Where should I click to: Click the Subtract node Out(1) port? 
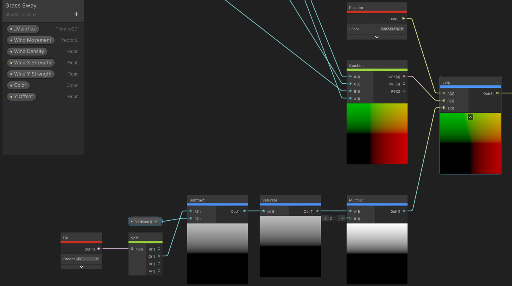[x=244, y=211]
